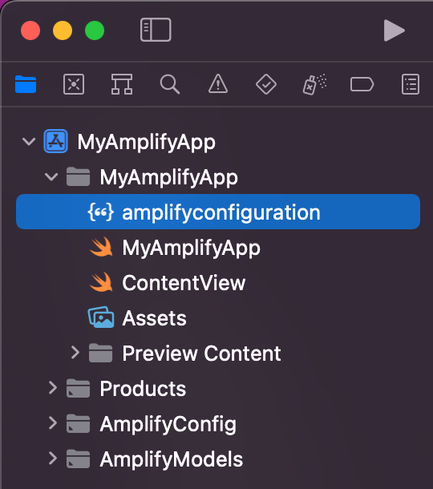The image size is (433, 489).
Task: Collapse the MyAmplifyApp project root
Action: tap(29, 142)
